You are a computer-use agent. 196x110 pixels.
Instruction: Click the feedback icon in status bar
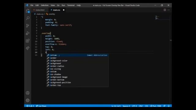point(164,106)
